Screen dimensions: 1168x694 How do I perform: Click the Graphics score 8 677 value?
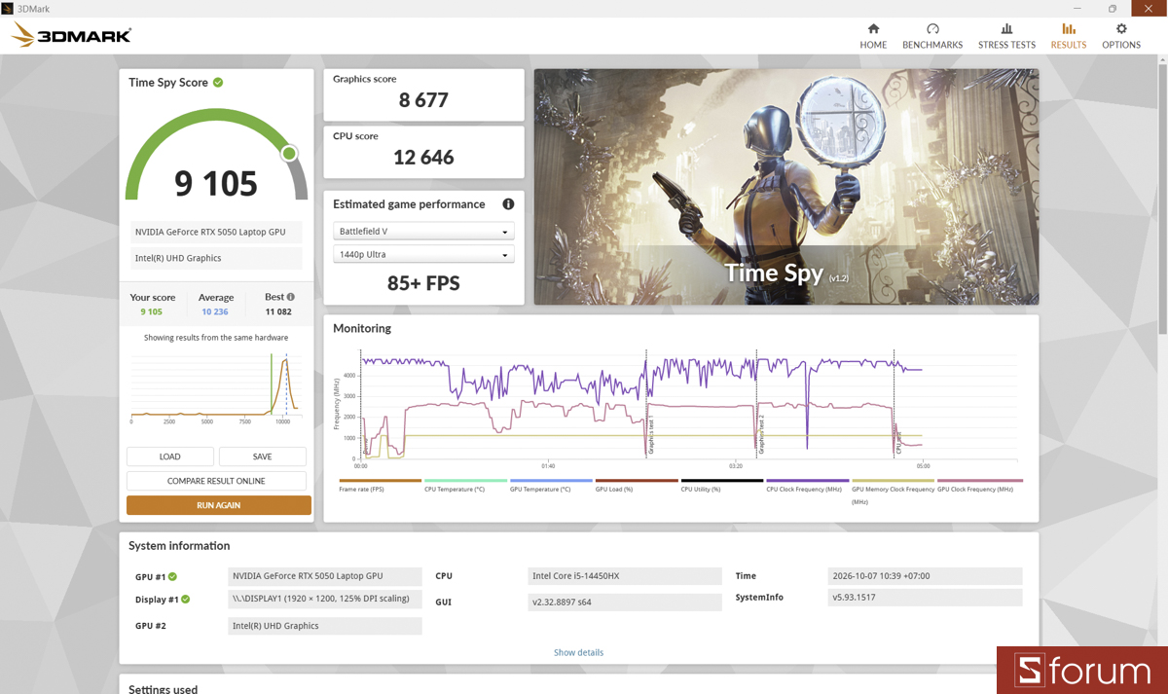coord(425,99)
